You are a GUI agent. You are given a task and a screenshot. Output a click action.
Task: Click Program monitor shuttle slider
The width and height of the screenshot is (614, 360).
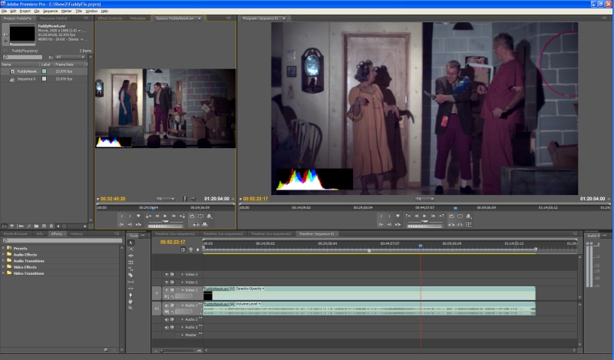pos(425,222)
